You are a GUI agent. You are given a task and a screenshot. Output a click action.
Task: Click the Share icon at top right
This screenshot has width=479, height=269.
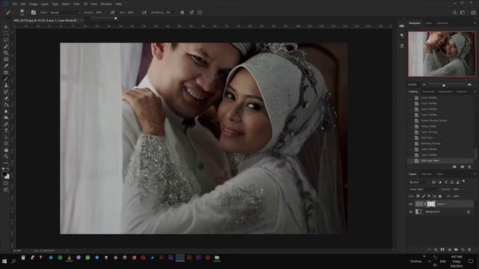coord(473,13)
